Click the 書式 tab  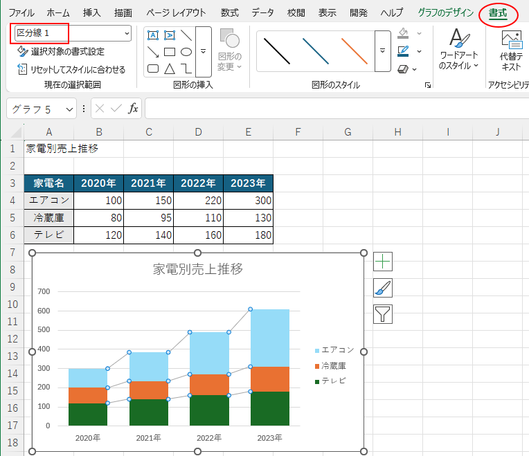[x=498, y=13]
